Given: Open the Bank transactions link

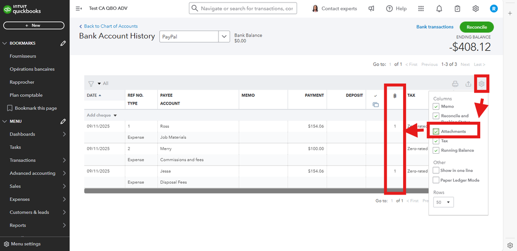Looking at the screenshot, I should (435, 27).
